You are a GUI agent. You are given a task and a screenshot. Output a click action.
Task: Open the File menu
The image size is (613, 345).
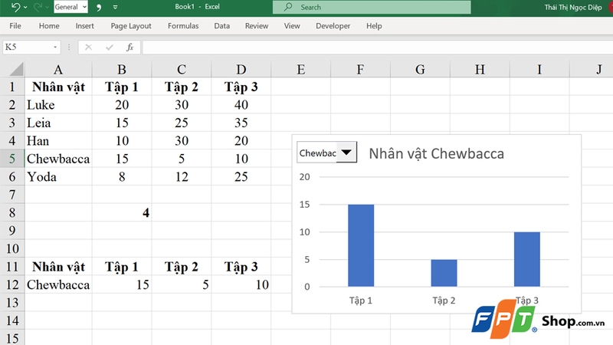point(15,26)
